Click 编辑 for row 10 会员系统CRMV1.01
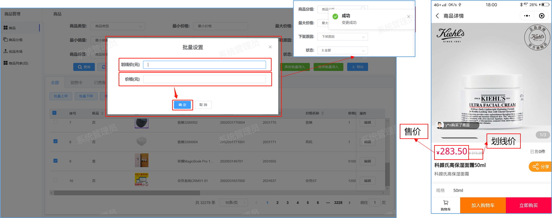This screenshot has height=218, width=552. pos(367,181)
